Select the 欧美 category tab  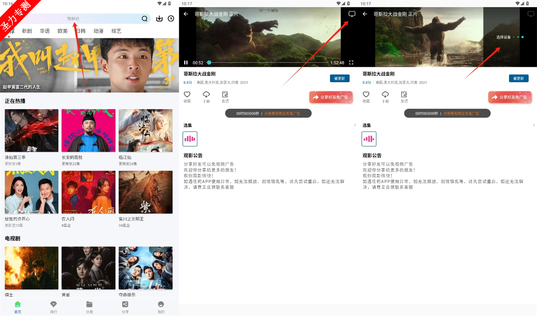click(x=62, y=31)
